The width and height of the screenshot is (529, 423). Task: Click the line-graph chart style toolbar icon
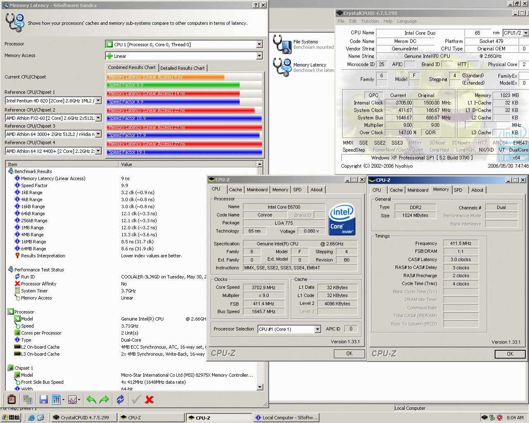pos(73,399)
